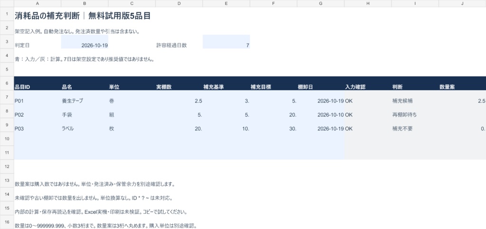The width and height of the screenshot is (486, 229).
Task: Click 棚卸日 2026-10-10 for P02
Action: point(321,111)
